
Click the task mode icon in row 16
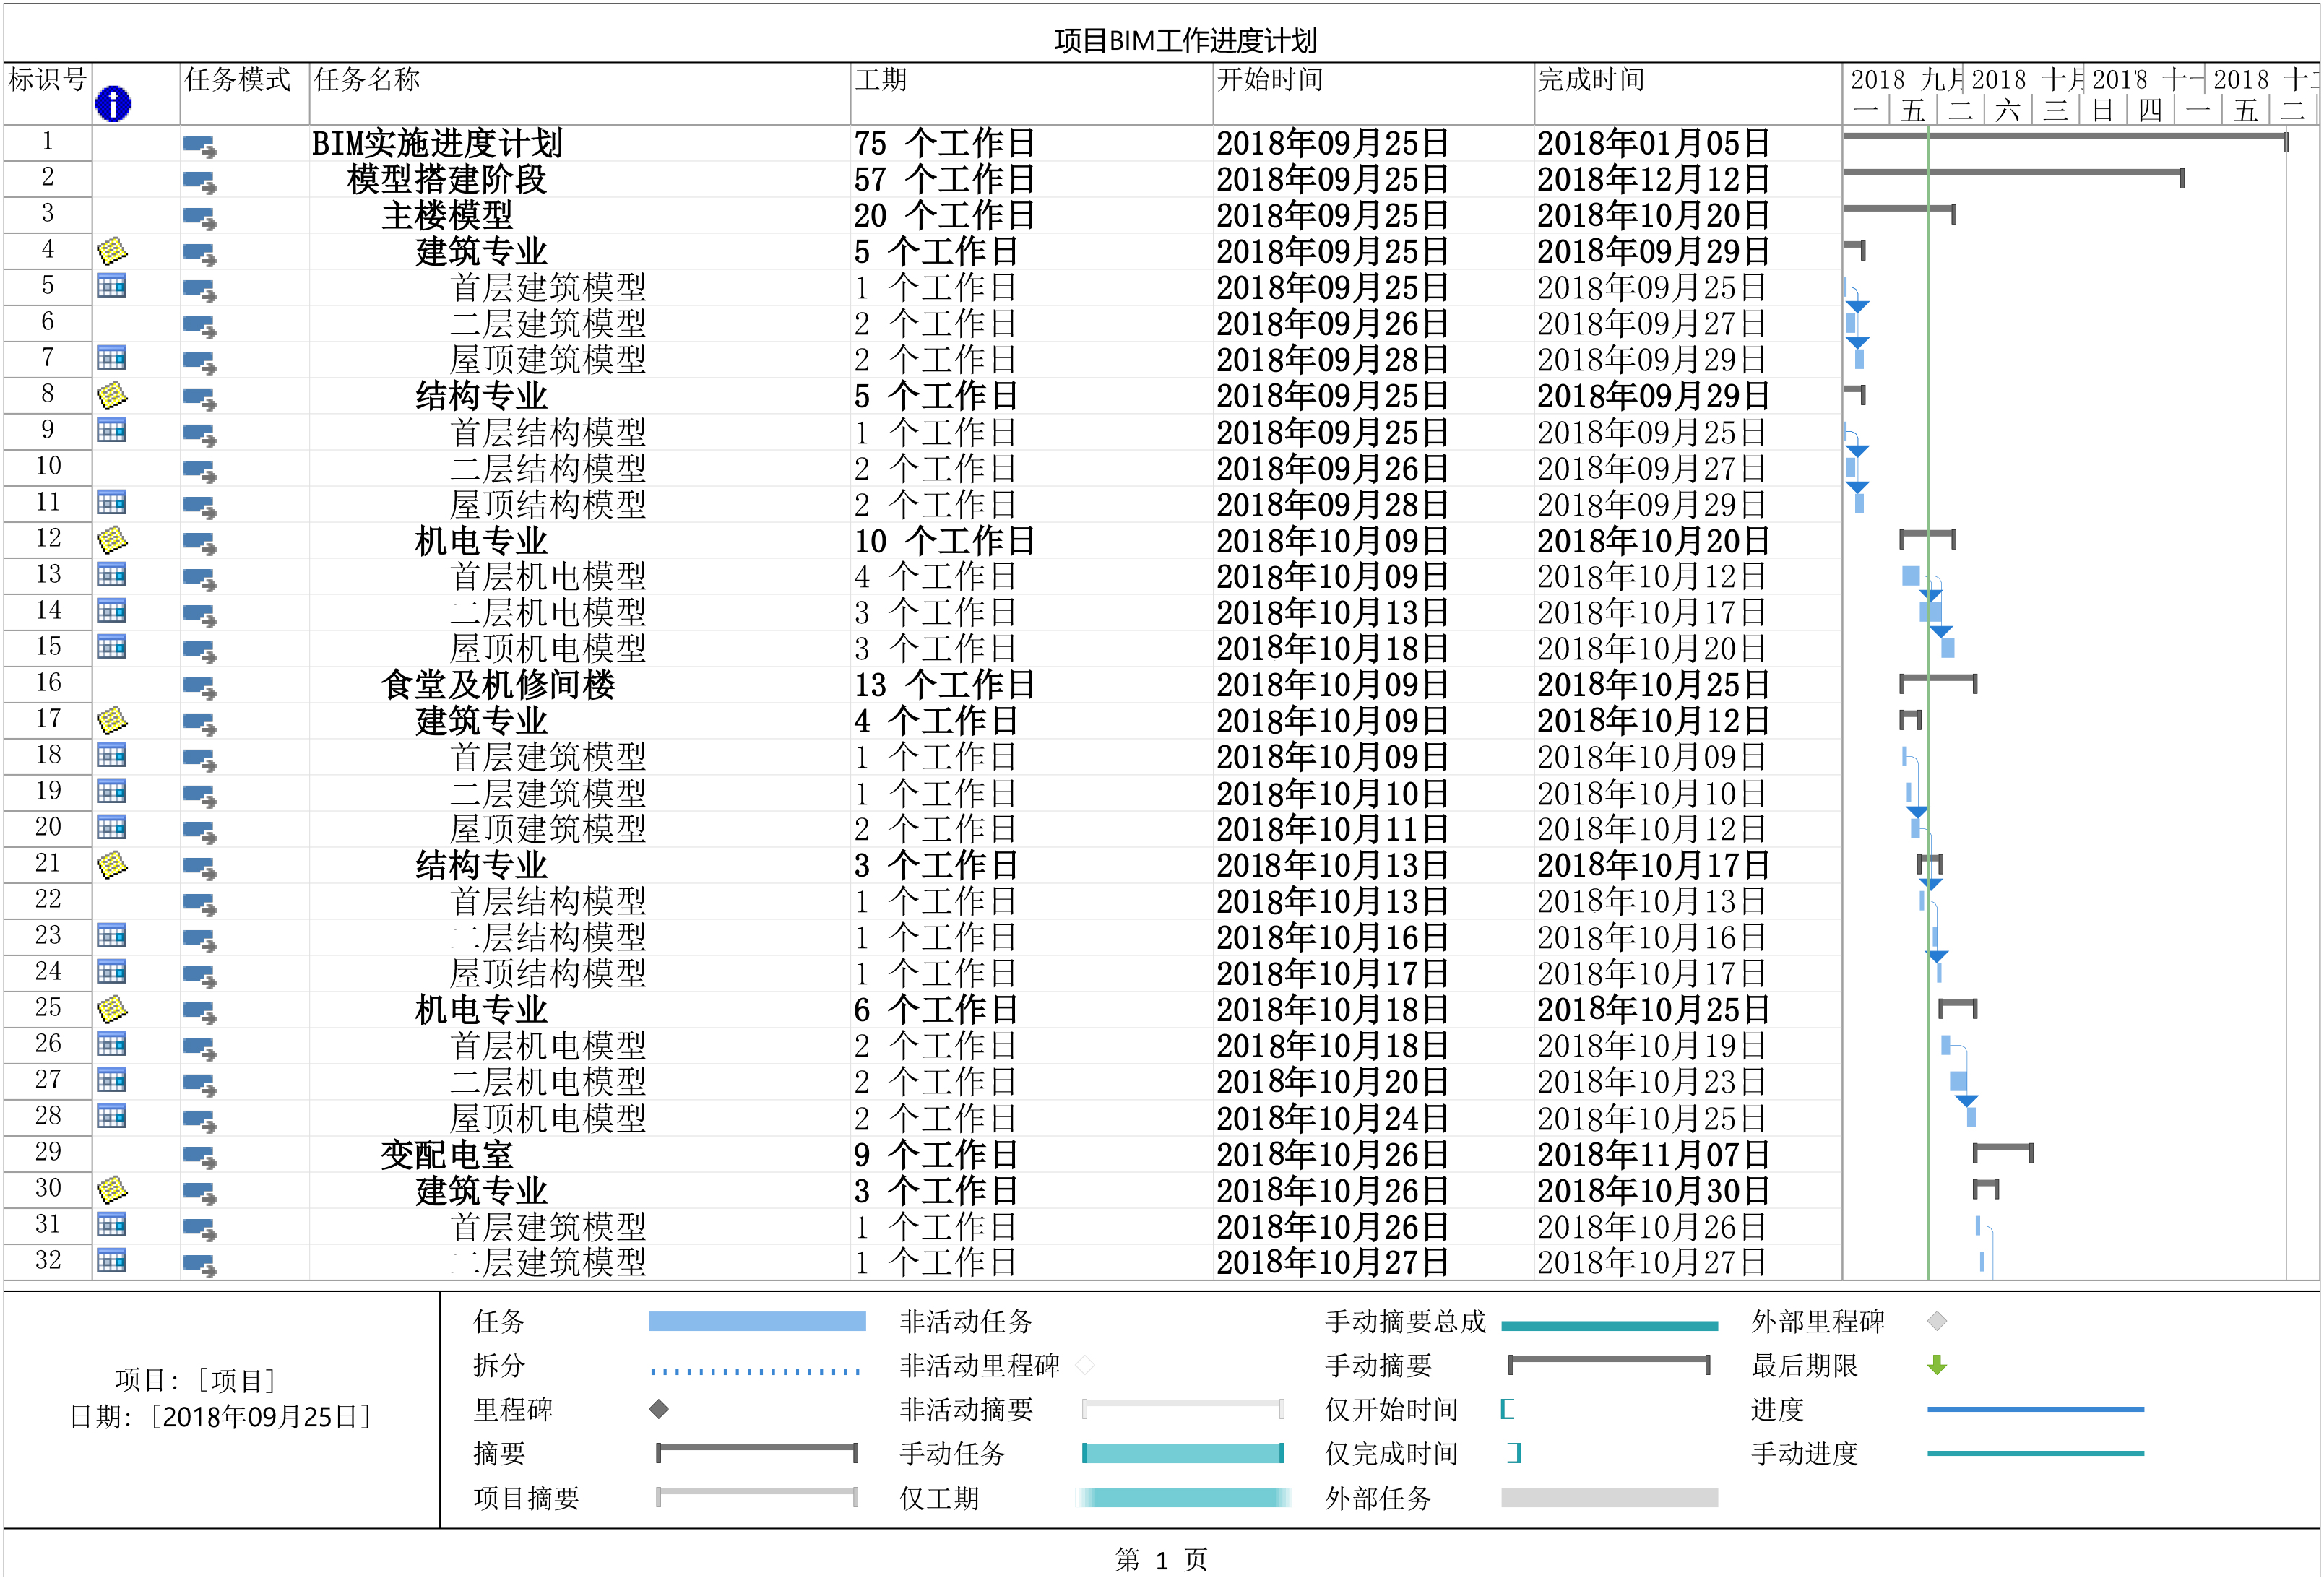(x=200, y=688)
